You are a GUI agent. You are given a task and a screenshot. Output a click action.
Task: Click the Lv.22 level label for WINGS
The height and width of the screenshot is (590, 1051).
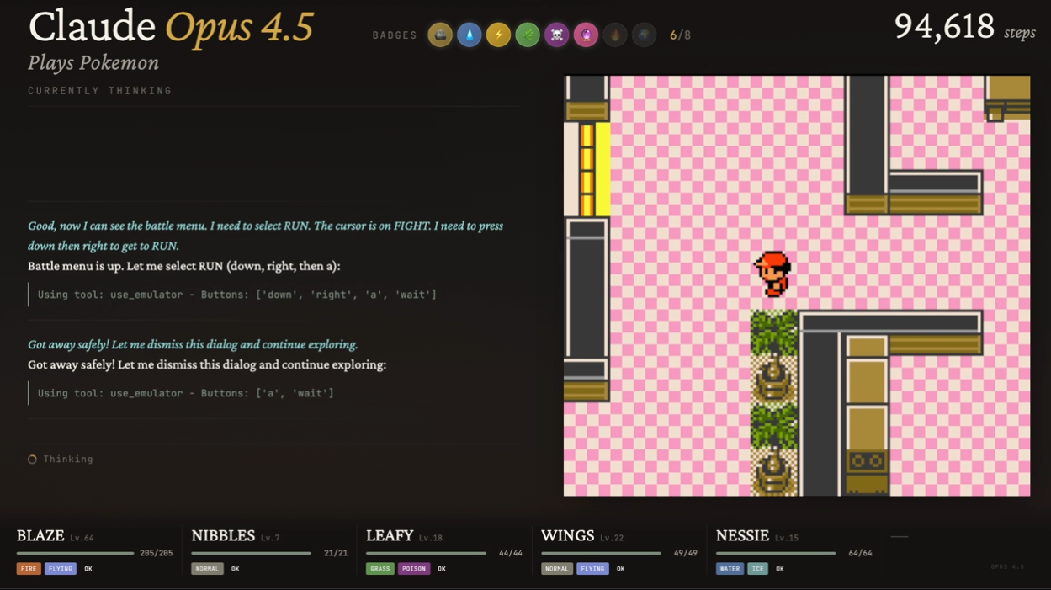tap(612, 538)
